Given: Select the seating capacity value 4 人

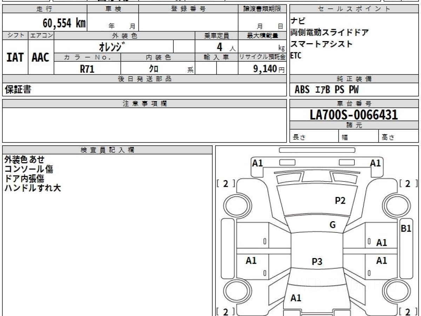Looking at the screenshot, I should coord(226,47).
